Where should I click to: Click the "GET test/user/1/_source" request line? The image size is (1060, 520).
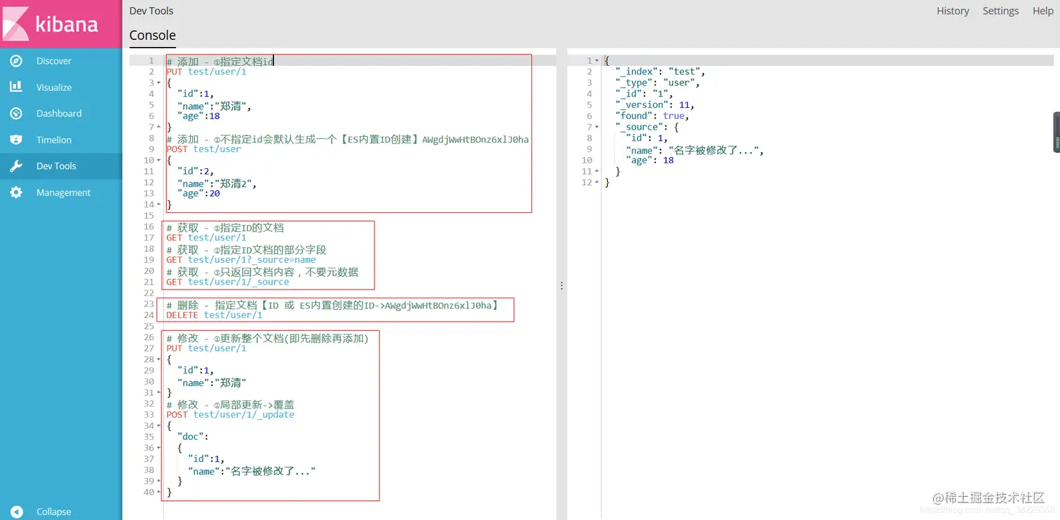(x=228, y=282)
